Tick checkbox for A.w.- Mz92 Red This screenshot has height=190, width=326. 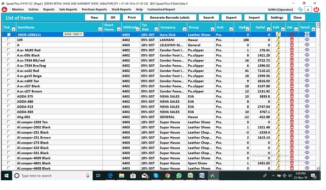point(8,50)
